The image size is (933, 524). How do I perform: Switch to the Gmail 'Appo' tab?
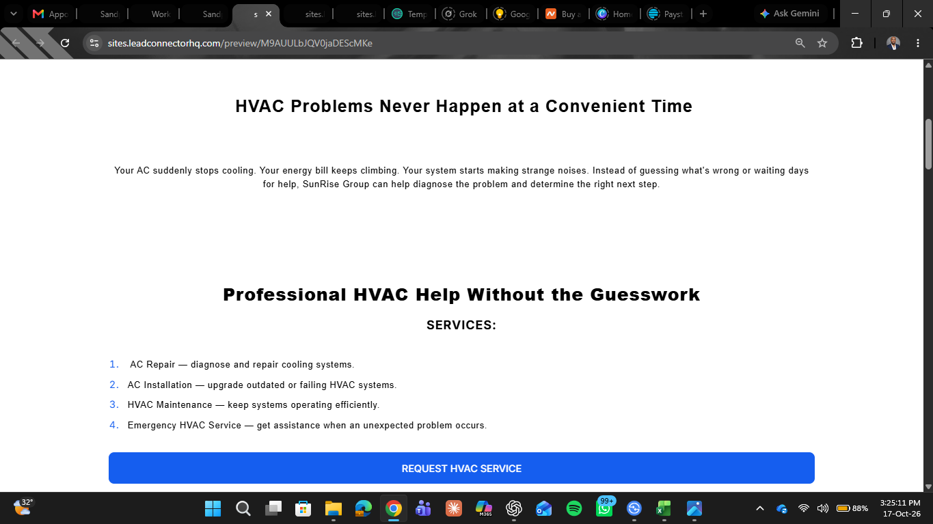coord(49,14)
